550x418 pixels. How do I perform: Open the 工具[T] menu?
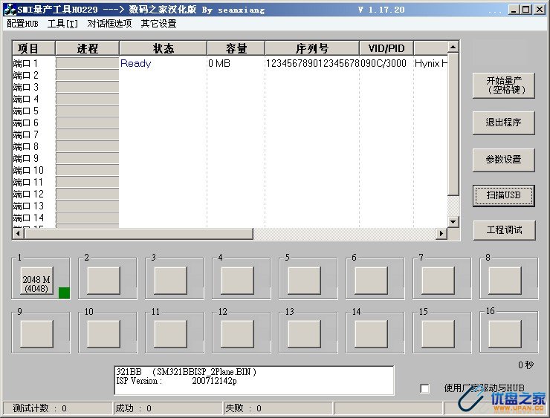coord(62,23)
